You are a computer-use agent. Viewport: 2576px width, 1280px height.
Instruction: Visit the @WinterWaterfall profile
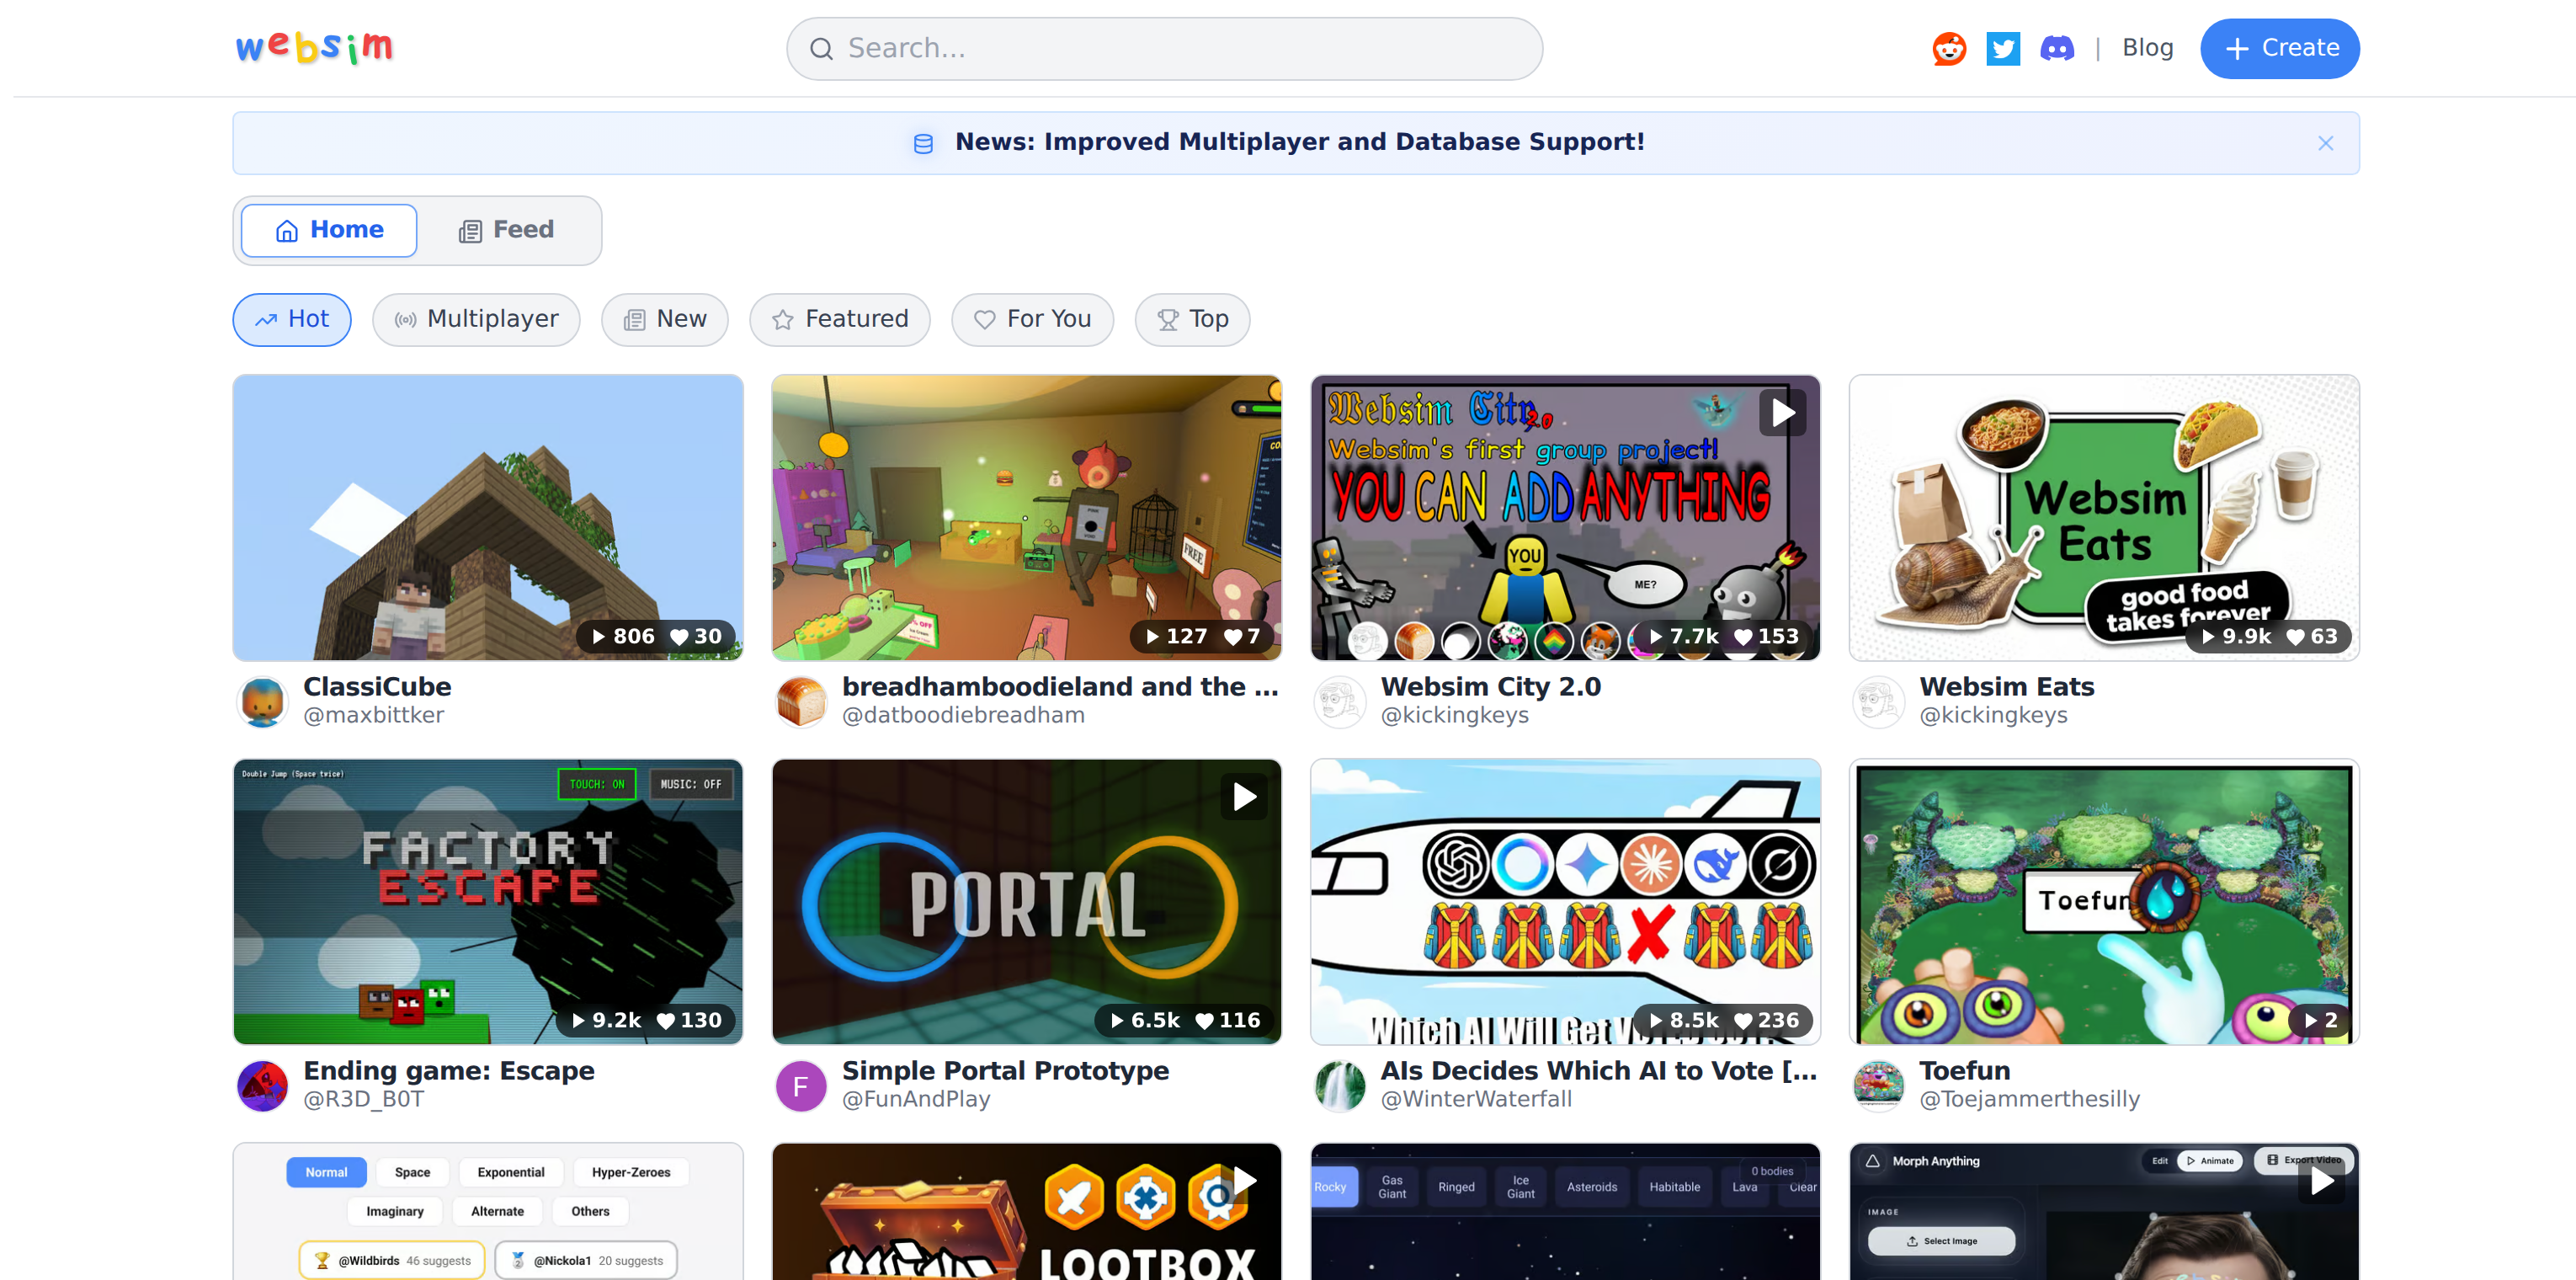(x=1476, y=1099)
